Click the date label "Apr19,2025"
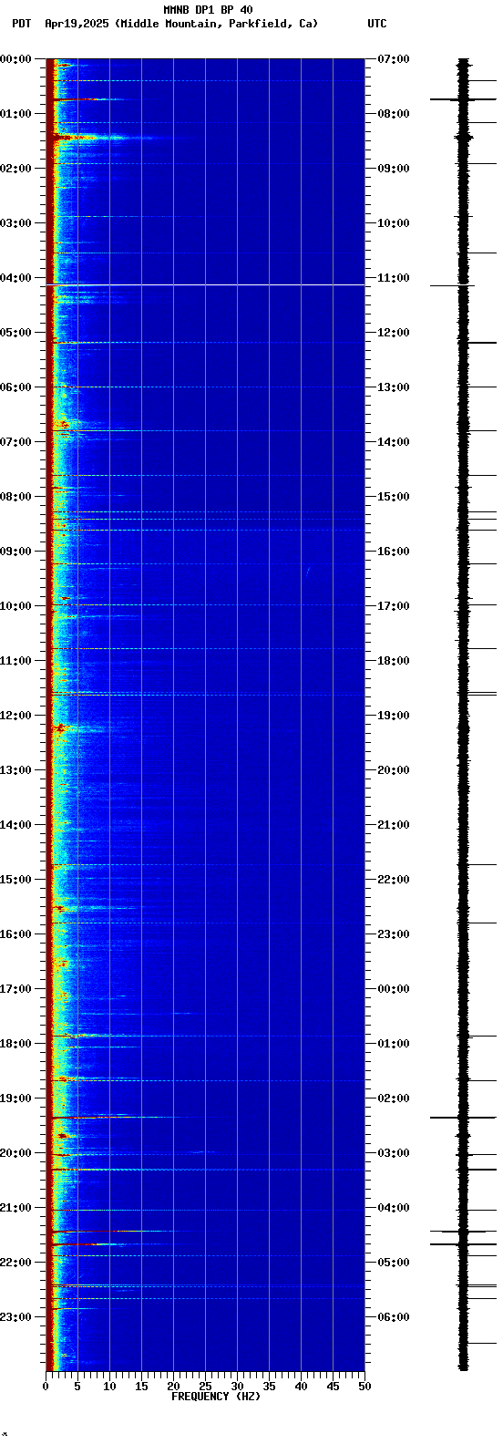Viewport: 503px width, 1444px height. pyautogui.click(x=77, y=24)
